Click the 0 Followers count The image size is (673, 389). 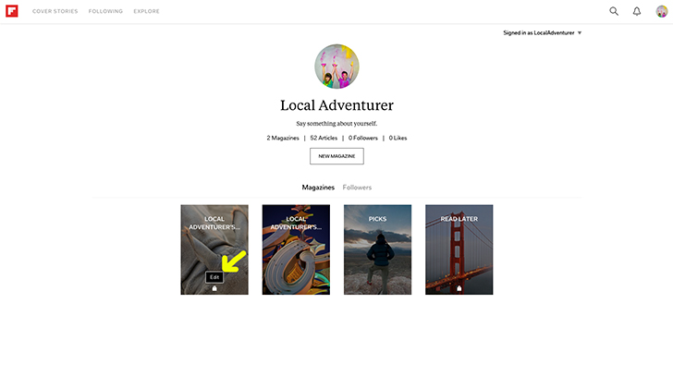pos(363,138)
